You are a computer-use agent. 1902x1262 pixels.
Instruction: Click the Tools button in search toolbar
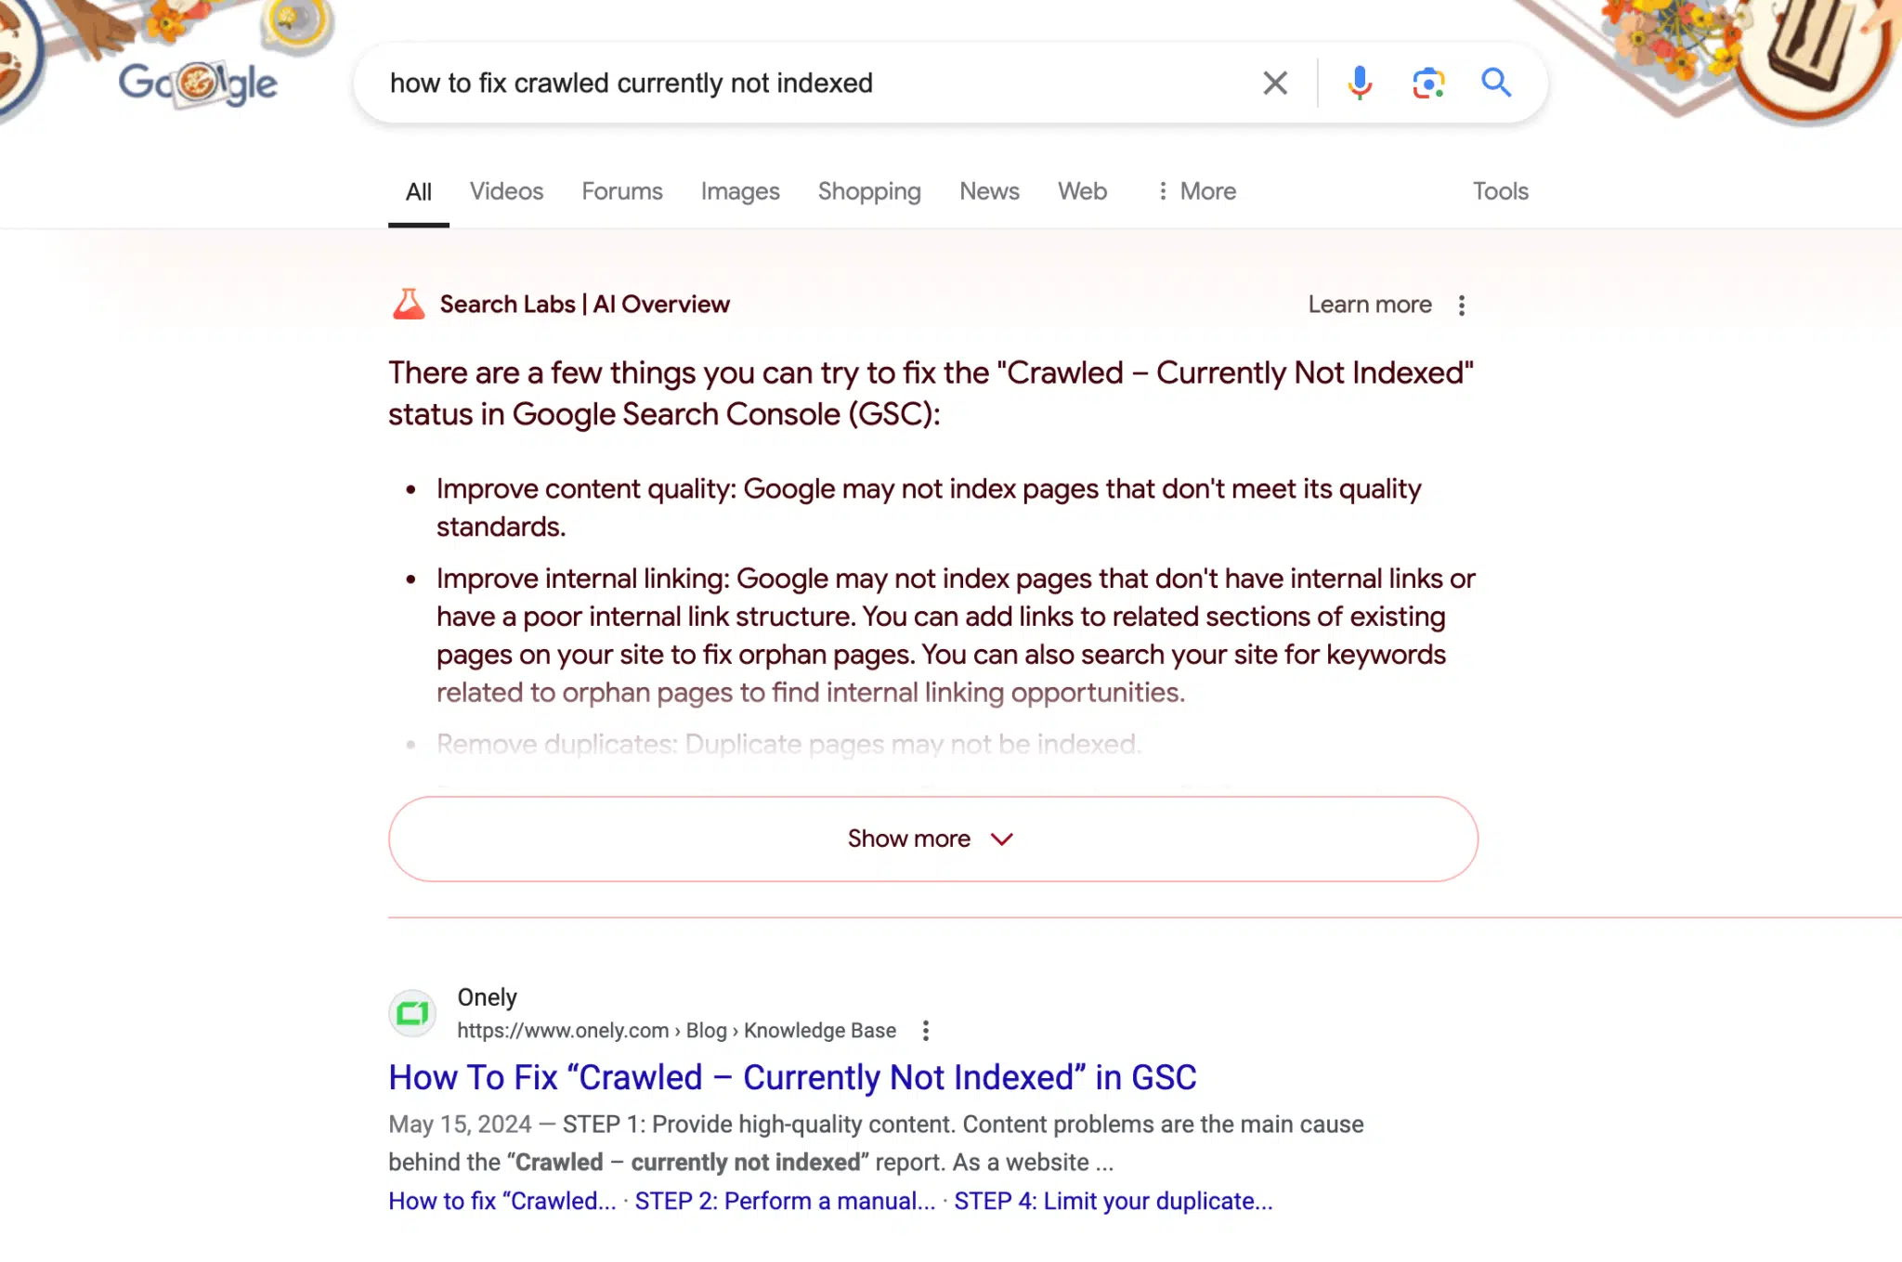tap(1499, 190)
